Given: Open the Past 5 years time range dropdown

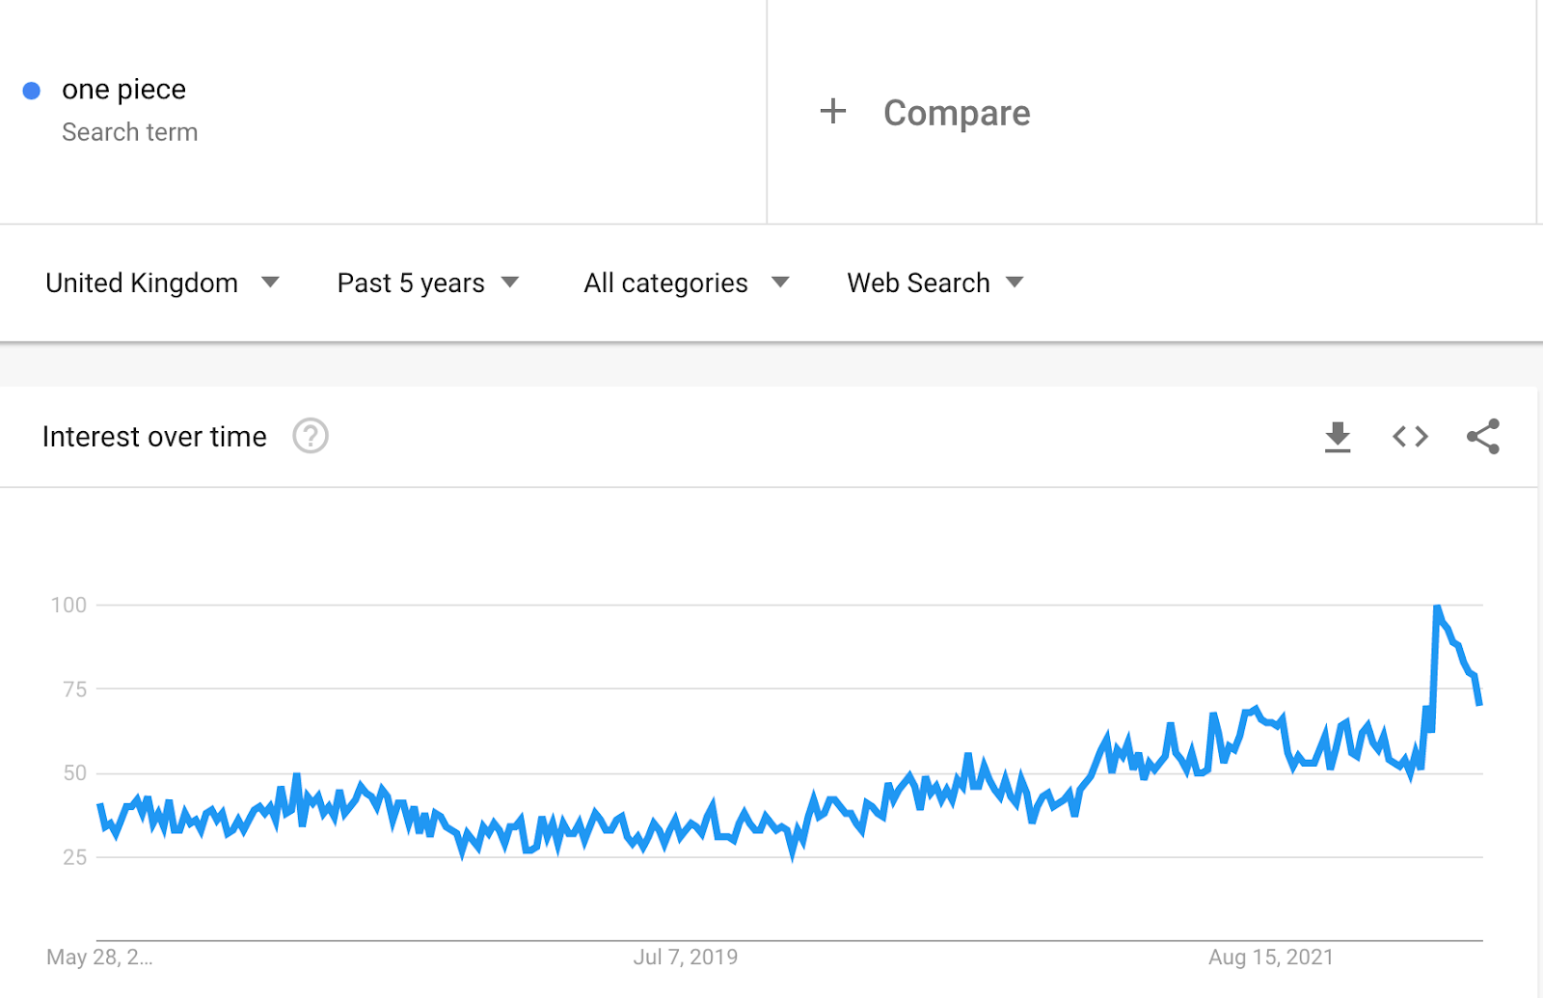Looking at the screenshot, I should pos(428,283).
